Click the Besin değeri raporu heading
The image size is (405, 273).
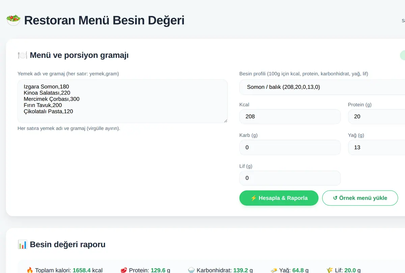(x=67, y=244)
